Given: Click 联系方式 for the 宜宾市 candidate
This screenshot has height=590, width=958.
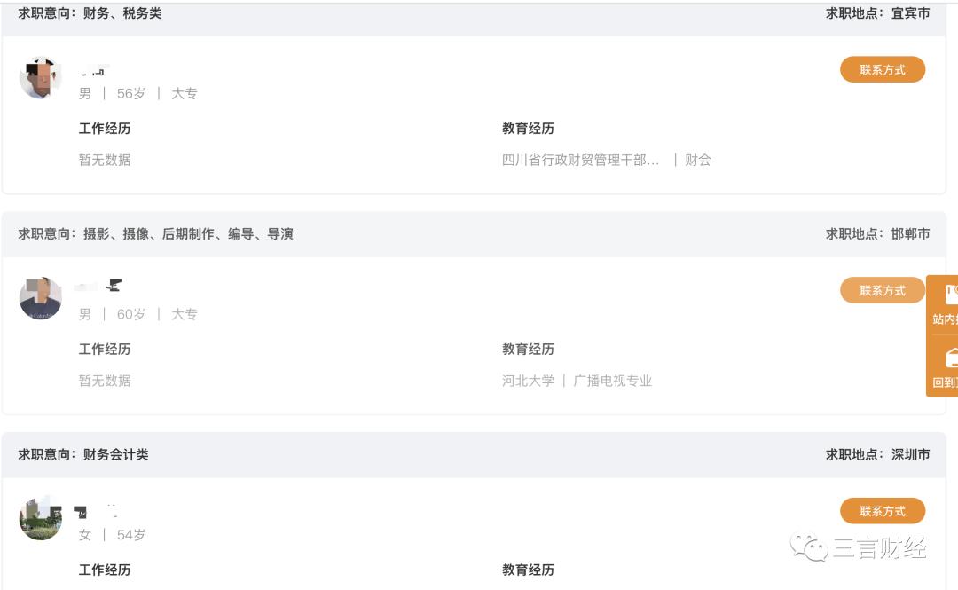Looking at the screenshot, I should point(883,69).
